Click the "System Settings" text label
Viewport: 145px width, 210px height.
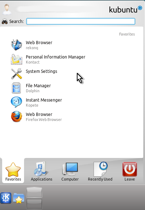click(x=41, y=71)
